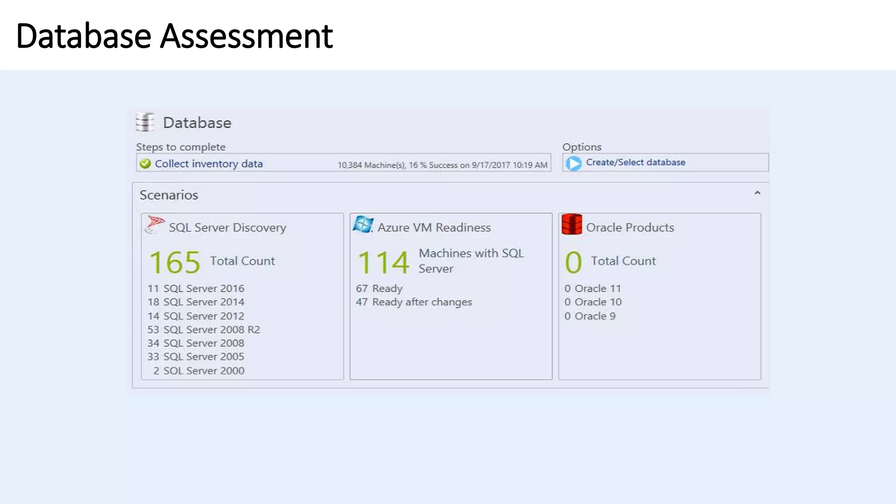This screenshot has width=896, height=504.
Task: Click the green checkmark beside Collect inventory data
Action: click(x=145, y=164)
